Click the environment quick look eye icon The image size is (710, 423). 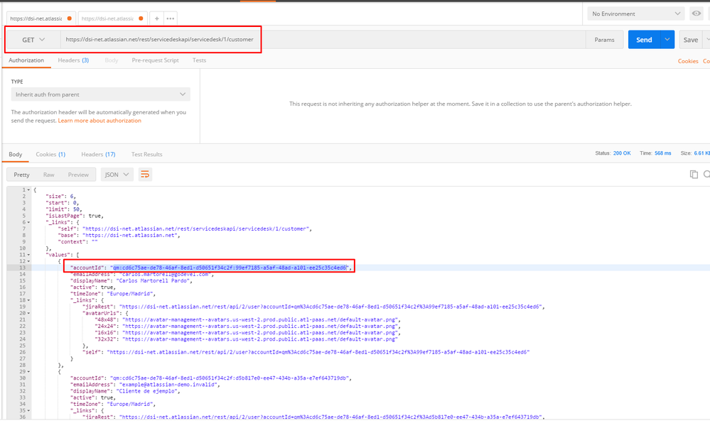tap(696, 13)
